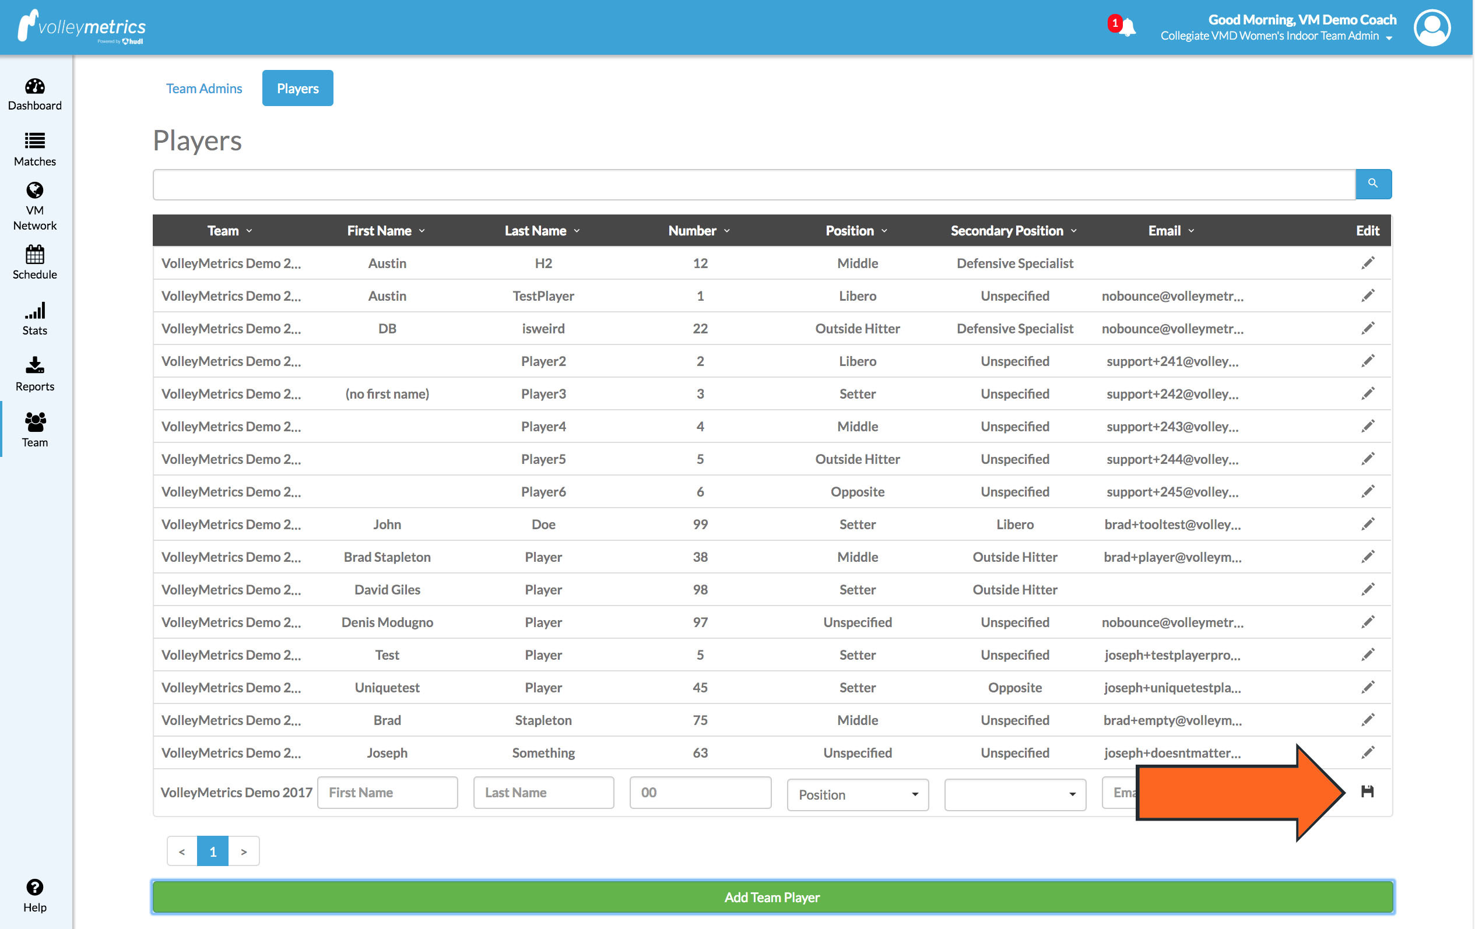The height and width of the screenshot is (929, 1475).
Task: Select page 1 in pagination
Action: click(213, 851)
